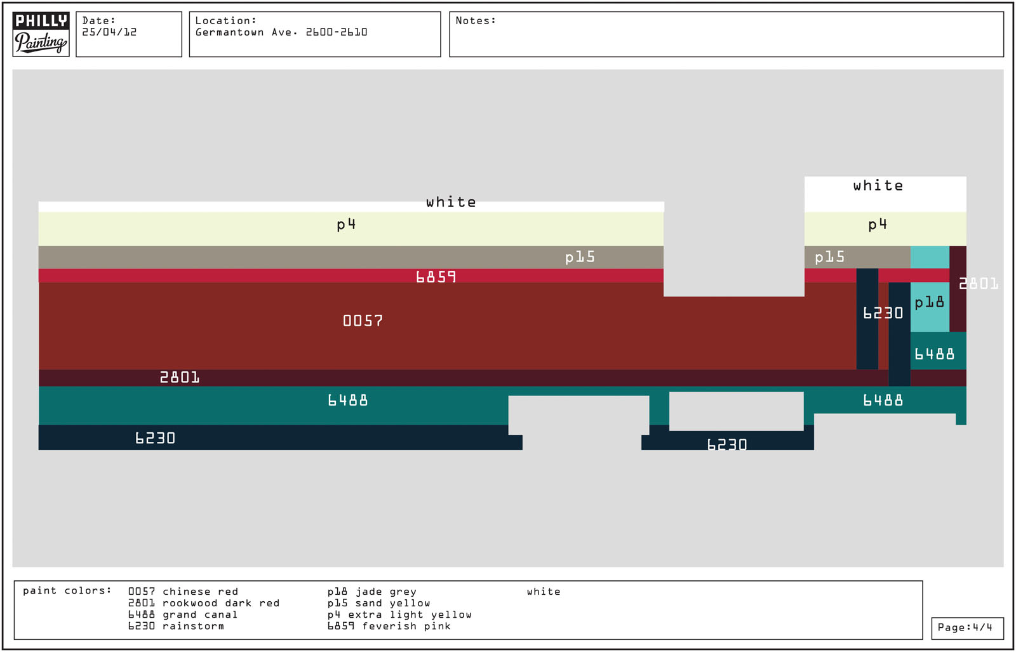The height and width of the screenshot is (652, 1016).
Task: Click legend entry 'p18 jade grey'
Action: pyautogui.click(x=372, y=591)
